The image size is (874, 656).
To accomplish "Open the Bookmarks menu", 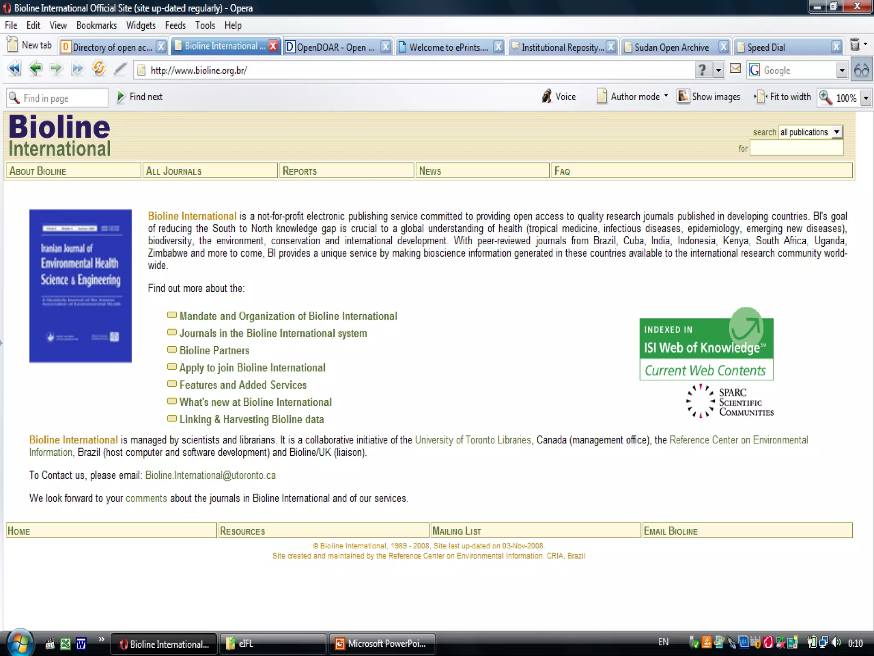I will 96,26.
